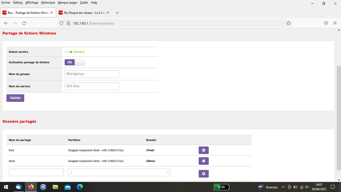Click the new share name field
The image size is (341, 192).
point(36,173)
